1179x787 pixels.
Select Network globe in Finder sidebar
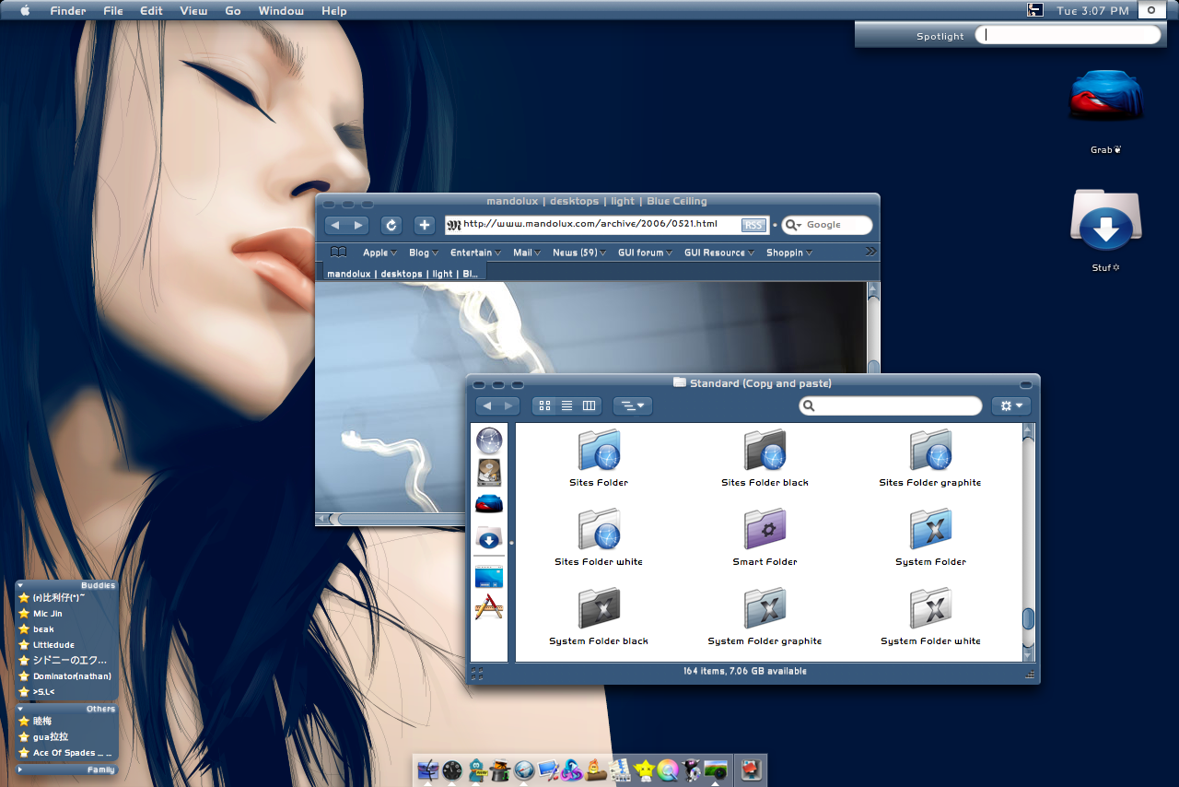(489, 440)
